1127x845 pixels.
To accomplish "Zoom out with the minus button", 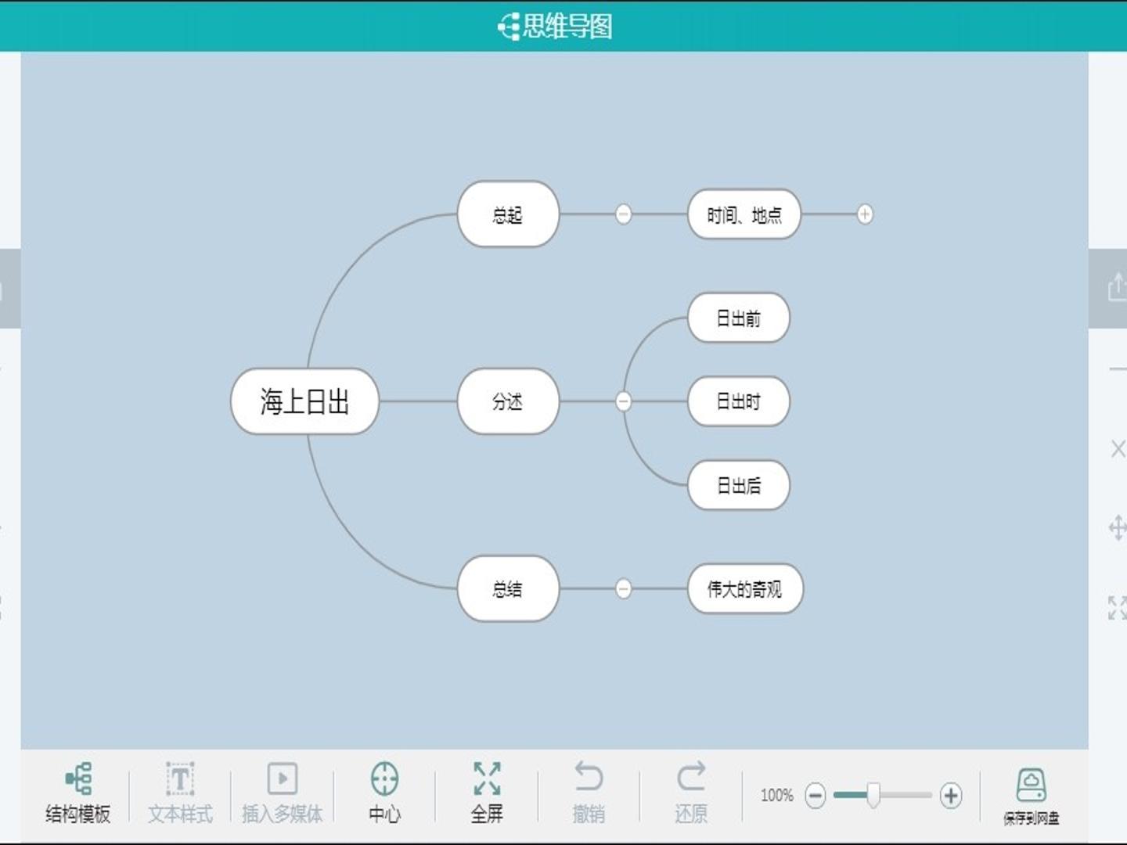I will [815, 796].
